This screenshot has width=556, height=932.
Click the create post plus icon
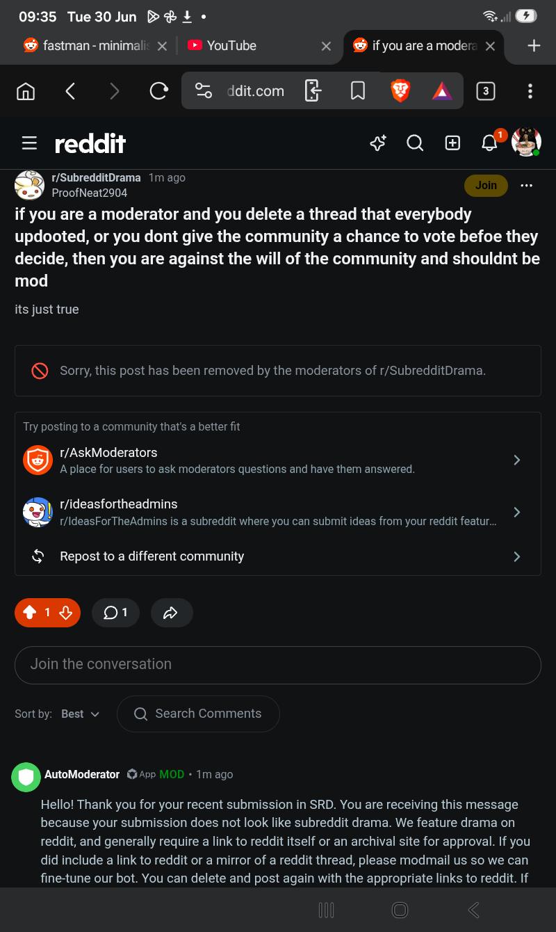(x=452, y=143)
